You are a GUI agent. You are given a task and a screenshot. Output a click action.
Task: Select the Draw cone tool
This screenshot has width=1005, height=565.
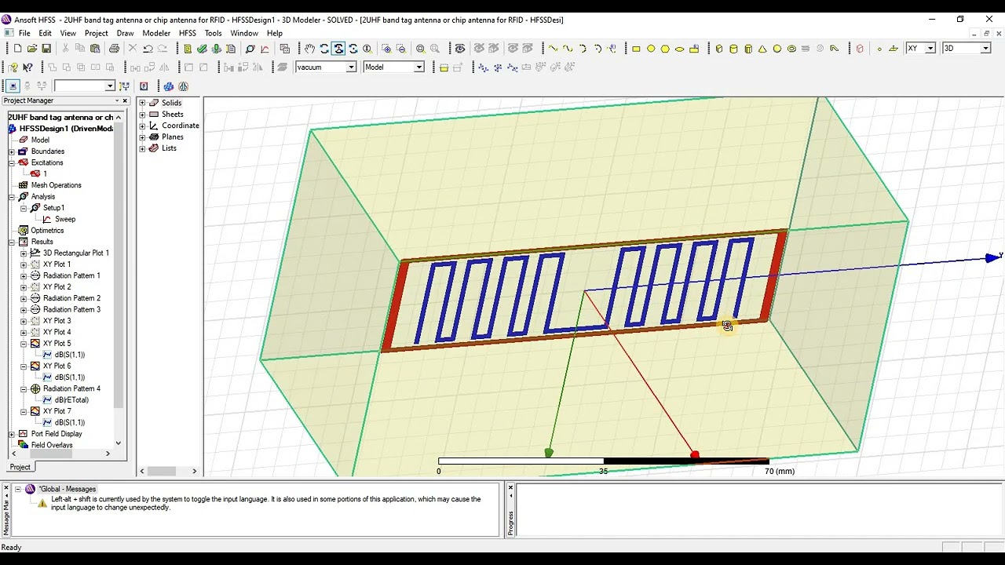[762, 49]
